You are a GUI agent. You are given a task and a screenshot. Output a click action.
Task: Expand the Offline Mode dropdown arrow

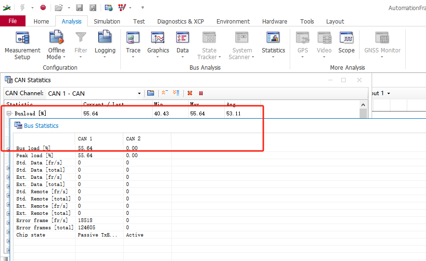(65, 57)
